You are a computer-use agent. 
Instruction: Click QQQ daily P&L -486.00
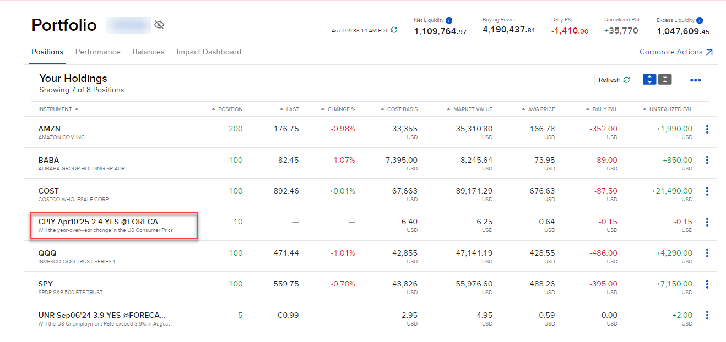coord(604,253)
